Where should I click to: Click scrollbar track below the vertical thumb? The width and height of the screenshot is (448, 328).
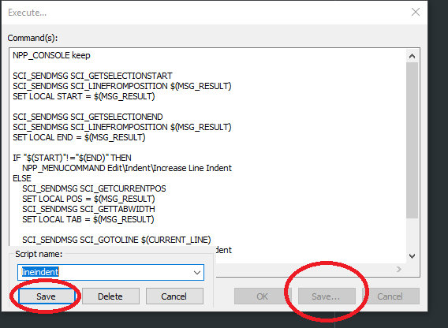(412, 233)
